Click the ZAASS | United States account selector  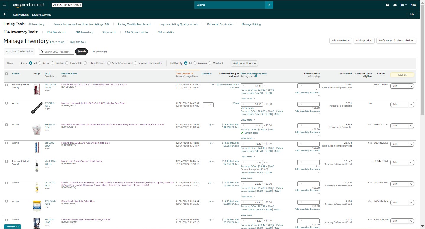point(67,5)
